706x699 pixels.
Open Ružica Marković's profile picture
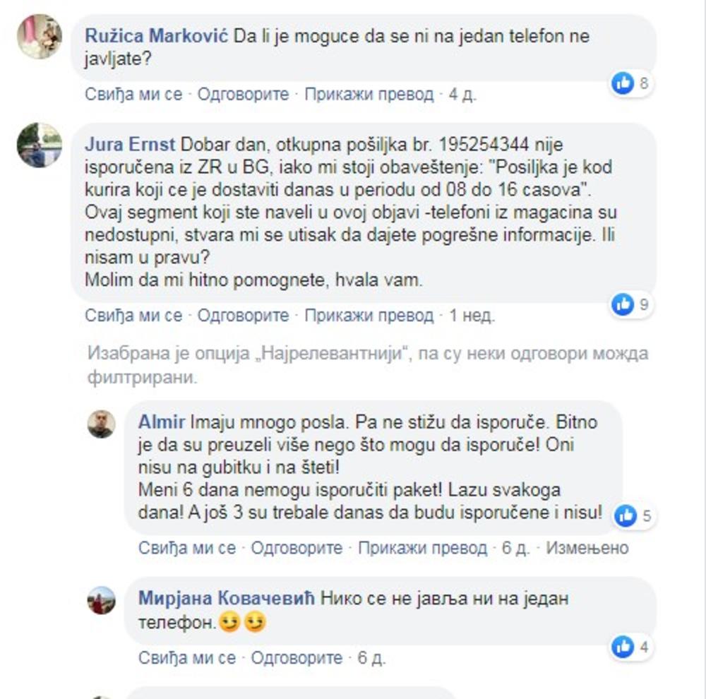[x=40, y=37]
